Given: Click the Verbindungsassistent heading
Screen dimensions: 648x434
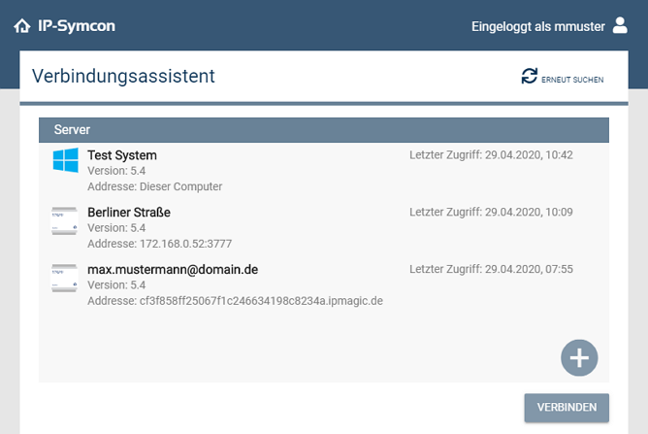Looking at the screenshot, I should click(123, 76).
